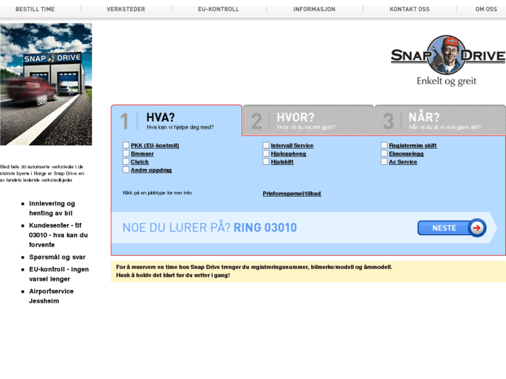506x379 pixels.
Task: Open Kontakt Oss from the navigation bar
Action: point(409,9)
